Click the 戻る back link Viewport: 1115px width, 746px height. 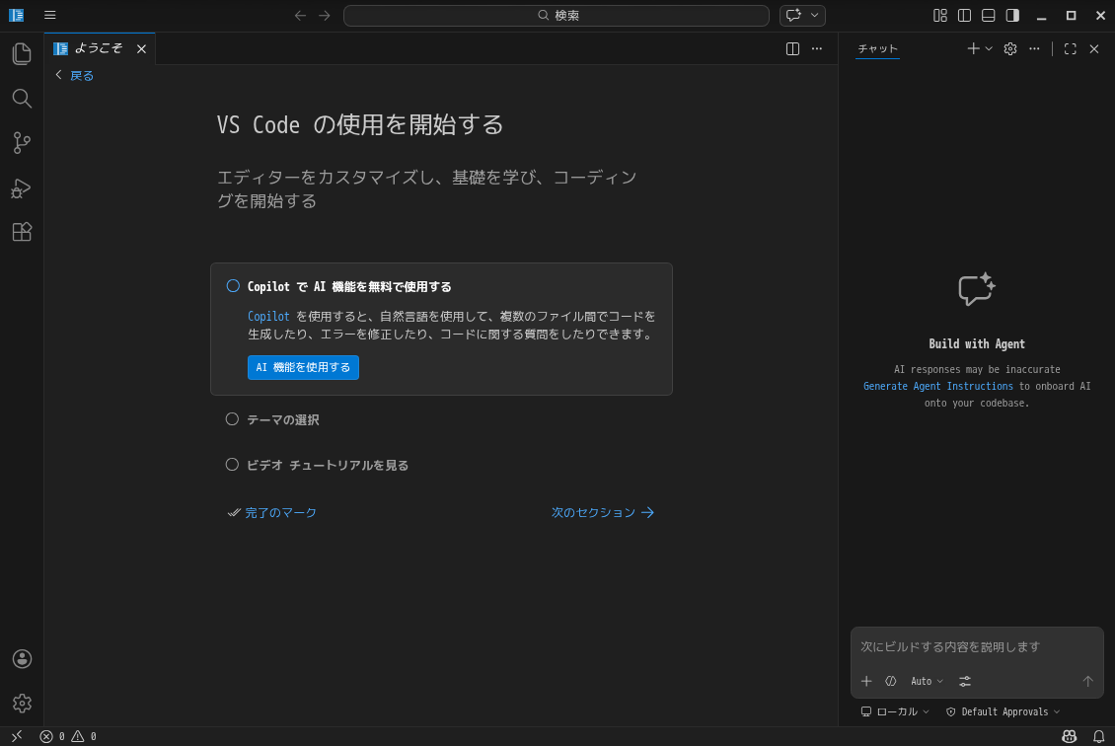(75, 75)
